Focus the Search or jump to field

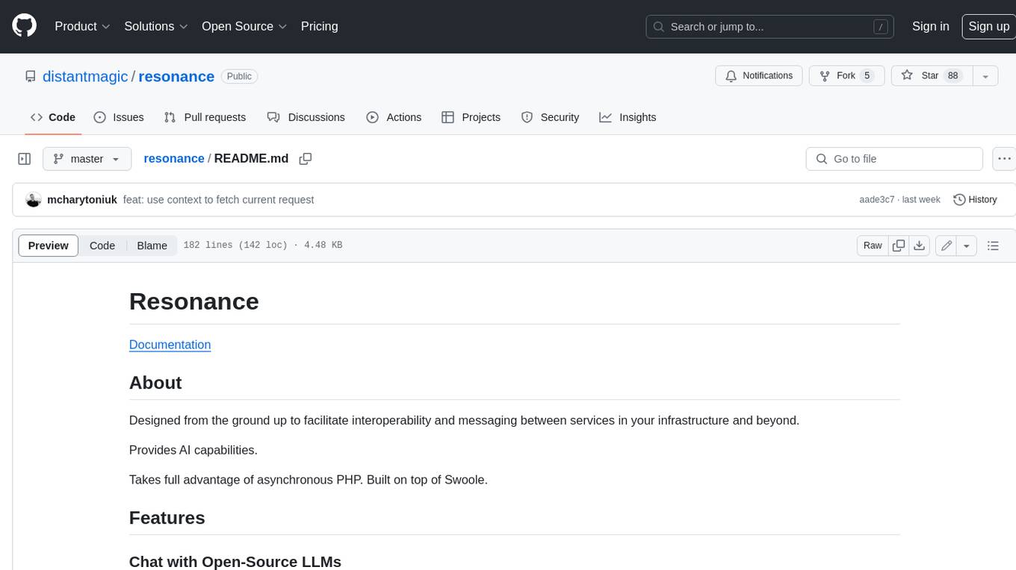pos(770,27)
